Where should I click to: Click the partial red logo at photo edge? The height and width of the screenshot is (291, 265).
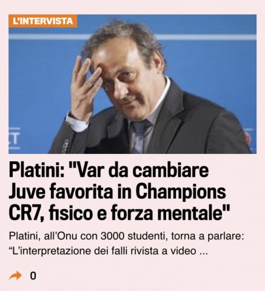[x=249, y=139]
